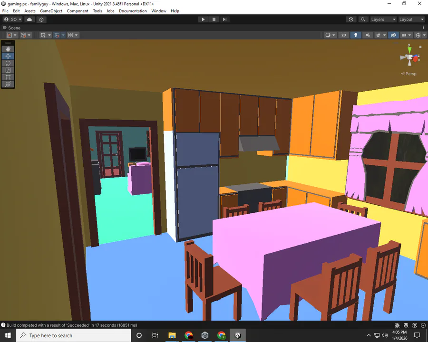
Task: Open the File menu
Action: pos(5,11)
